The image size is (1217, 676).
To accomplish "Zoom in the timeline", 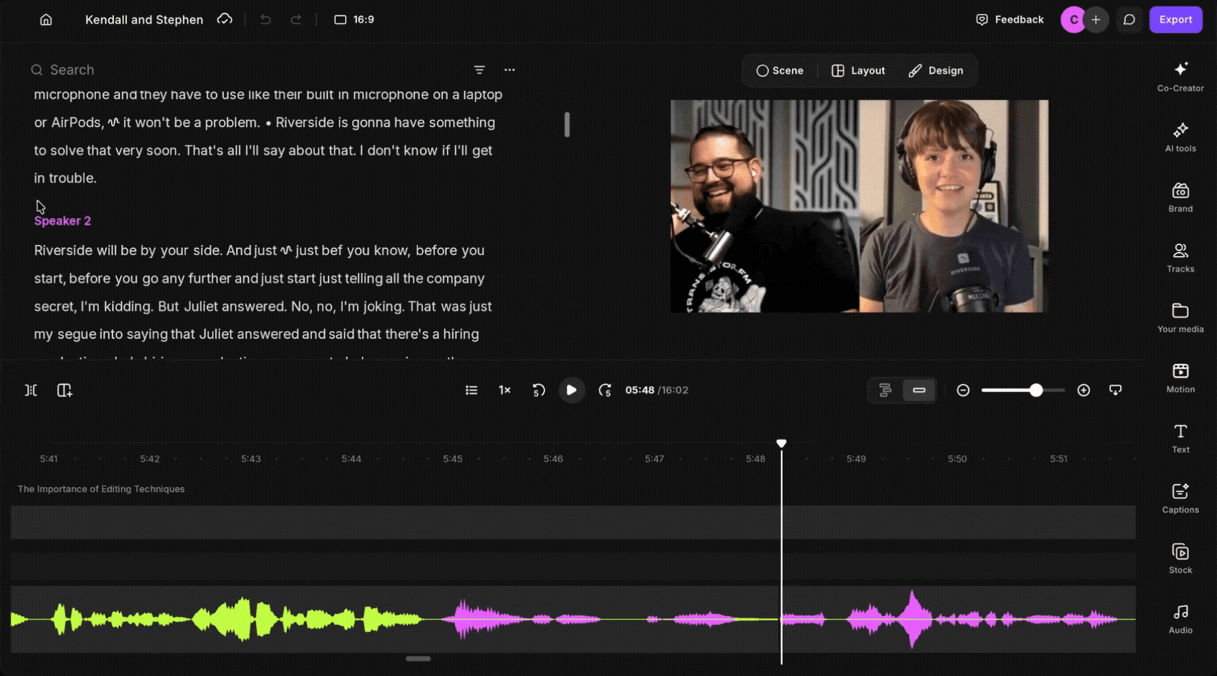I will point(1083,390).
